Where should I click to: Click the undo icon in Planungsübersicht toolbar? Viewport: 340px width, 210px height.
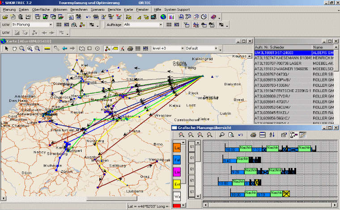pos(241,135)
